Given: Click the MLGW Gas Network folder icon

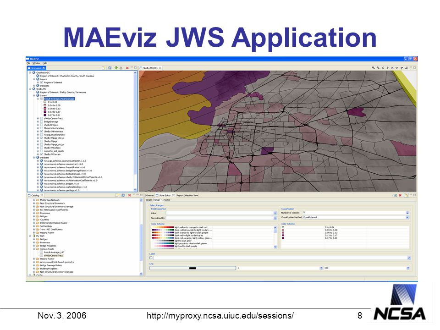Looking at the screenshot, I should 38,200.
